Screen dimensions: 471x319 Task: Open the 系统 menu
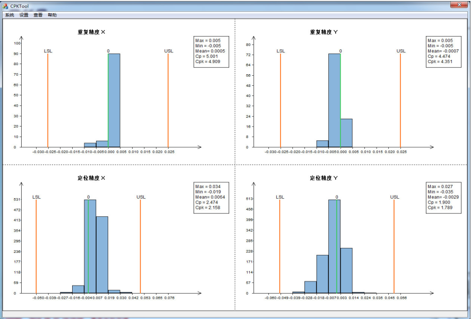(x=10, y=15)
